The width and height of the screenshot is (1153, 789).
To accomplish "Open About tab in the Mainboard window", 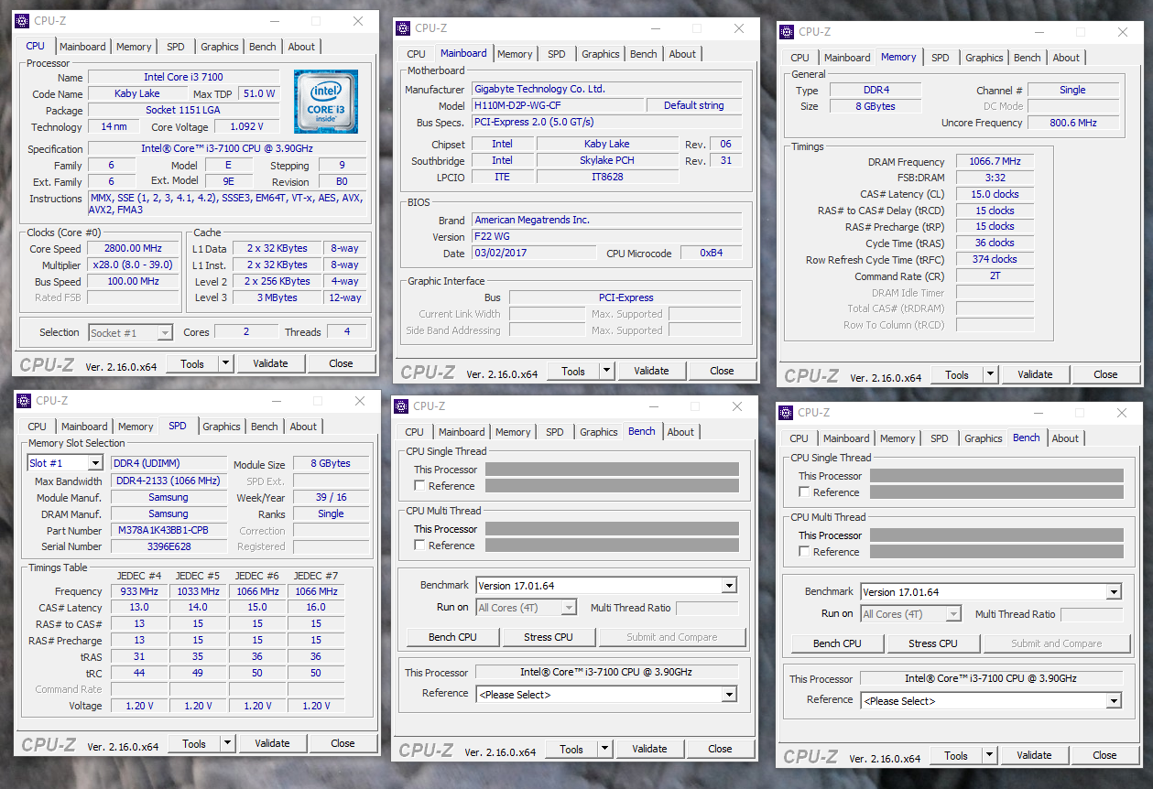I will (x=682, y=54).
